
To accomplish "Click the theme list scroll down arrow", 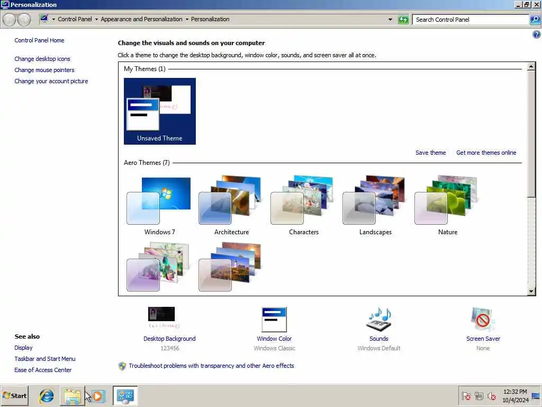I will 531,291.
